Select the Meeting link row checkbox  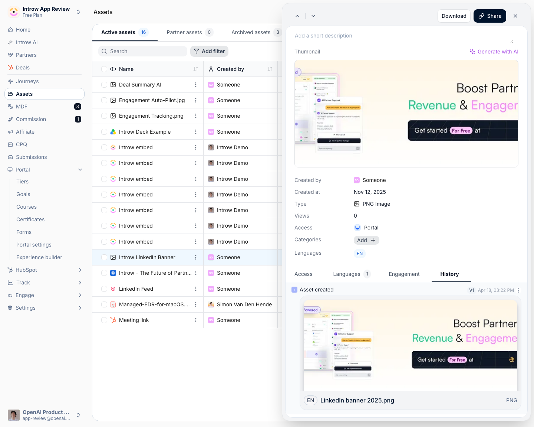click(104, 320)
